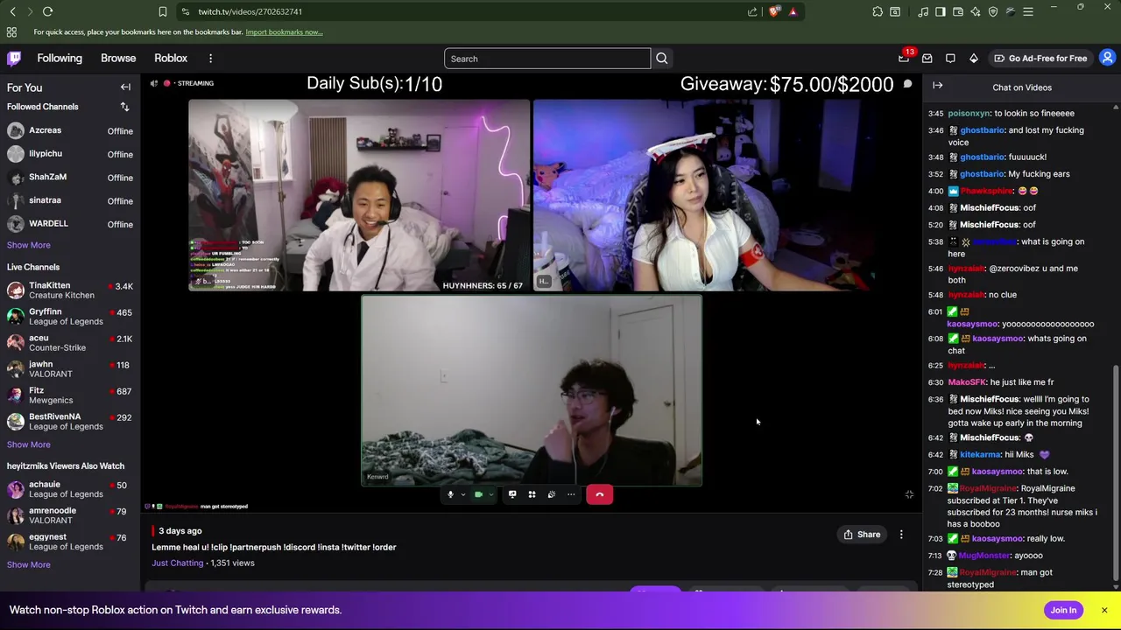This screenshot has height=630, width=1121.
Task: Close the Roblox promo banner
Action: coord(1104,610)
